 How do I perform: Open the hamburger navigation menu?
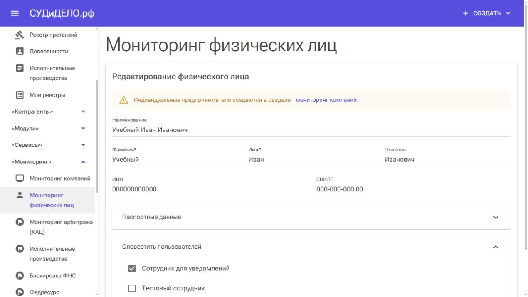(x=15, y=13)
